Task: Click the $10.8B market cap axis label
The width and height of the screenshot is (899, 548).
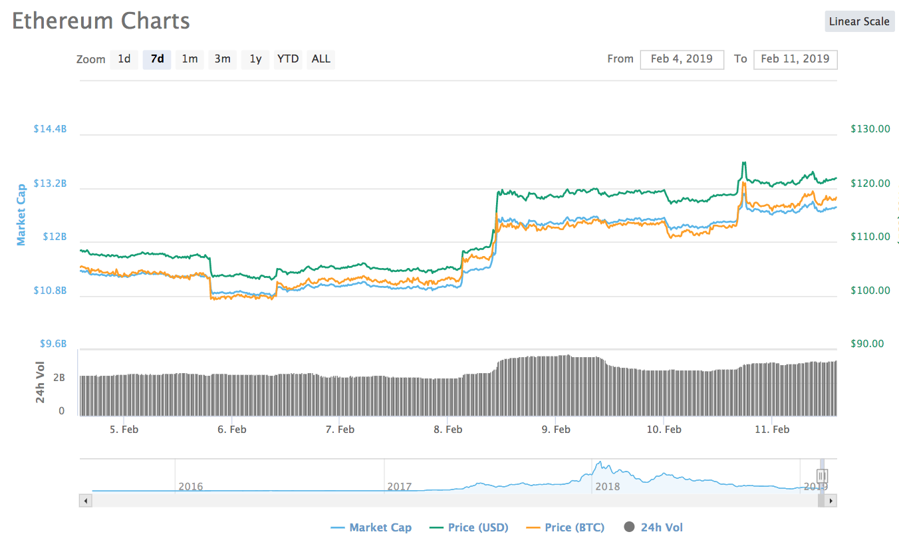Action: (x=50, y=290)
